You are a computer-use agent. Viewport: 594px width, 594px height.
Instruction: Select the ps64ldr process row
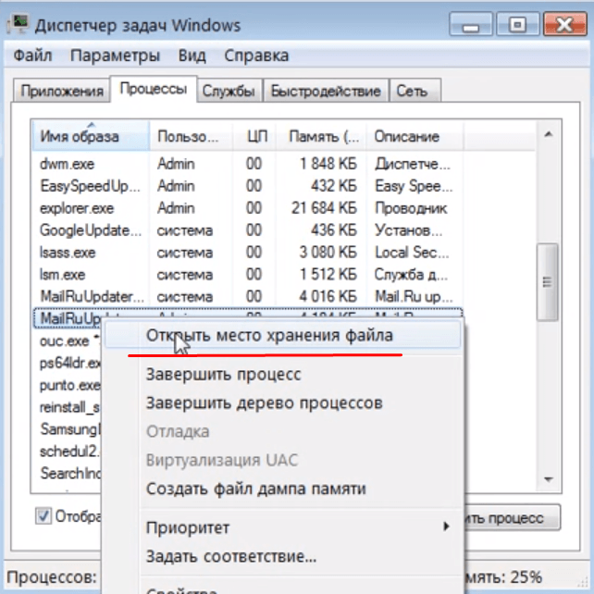pyautogui.click(x=67, y=363)
